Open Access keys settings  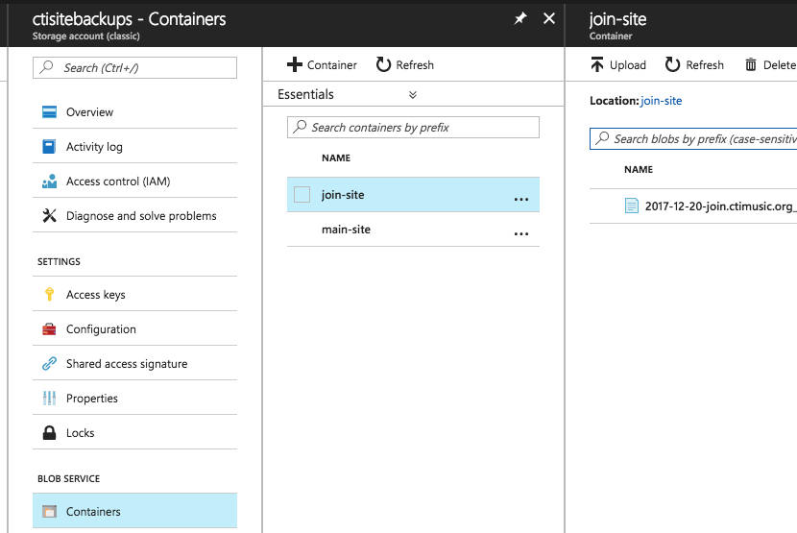(x=134, y=295)
